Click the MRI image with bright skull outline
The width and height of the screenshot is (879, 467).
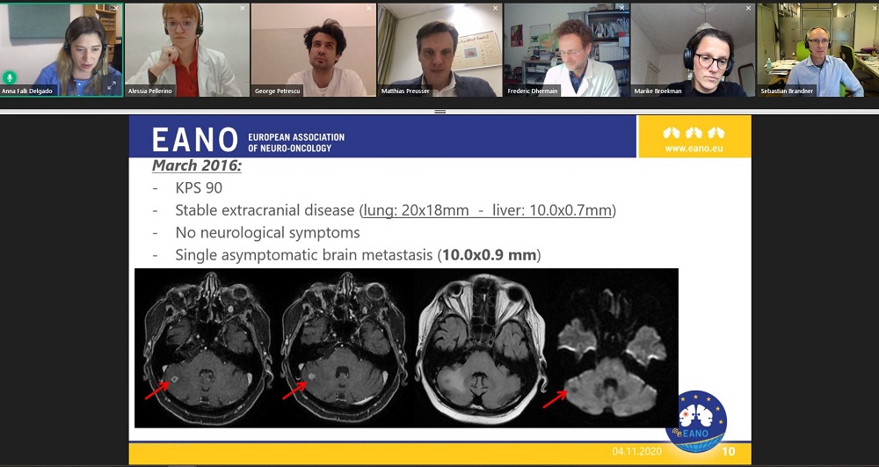coord(481,347)
